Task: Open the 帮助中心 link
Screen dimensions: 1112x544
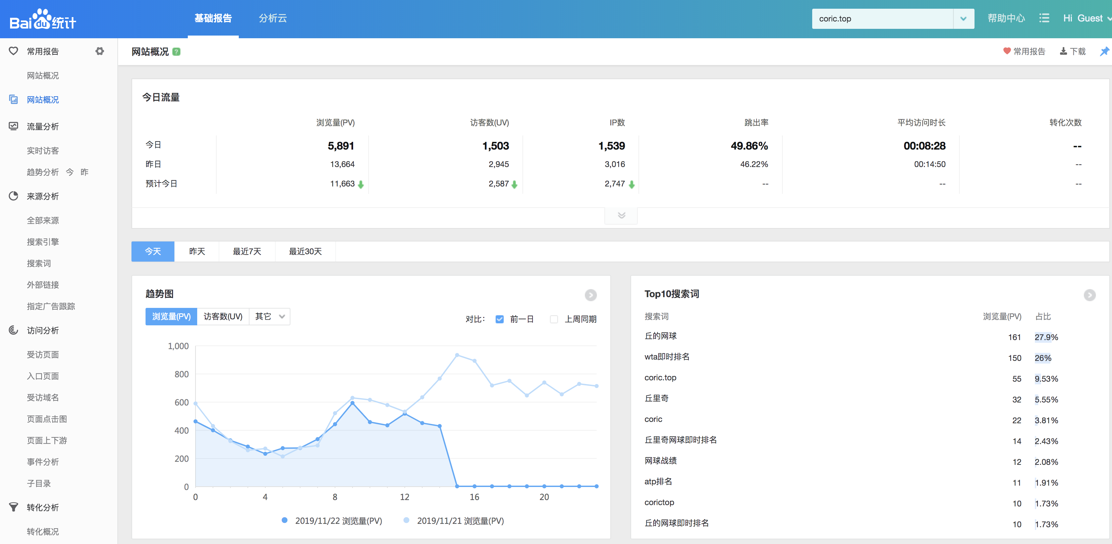Action: tap(1006, 18)
